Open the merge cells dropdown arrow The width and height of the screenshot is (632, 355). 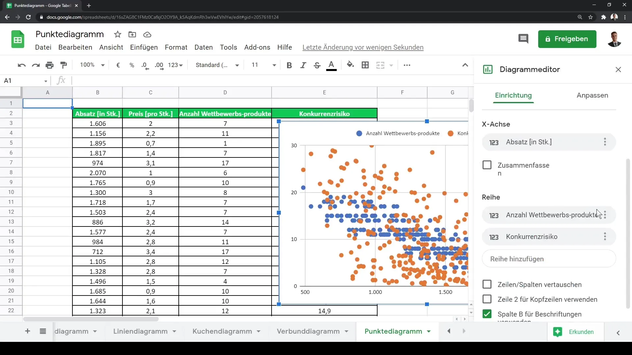pos(391,65)
